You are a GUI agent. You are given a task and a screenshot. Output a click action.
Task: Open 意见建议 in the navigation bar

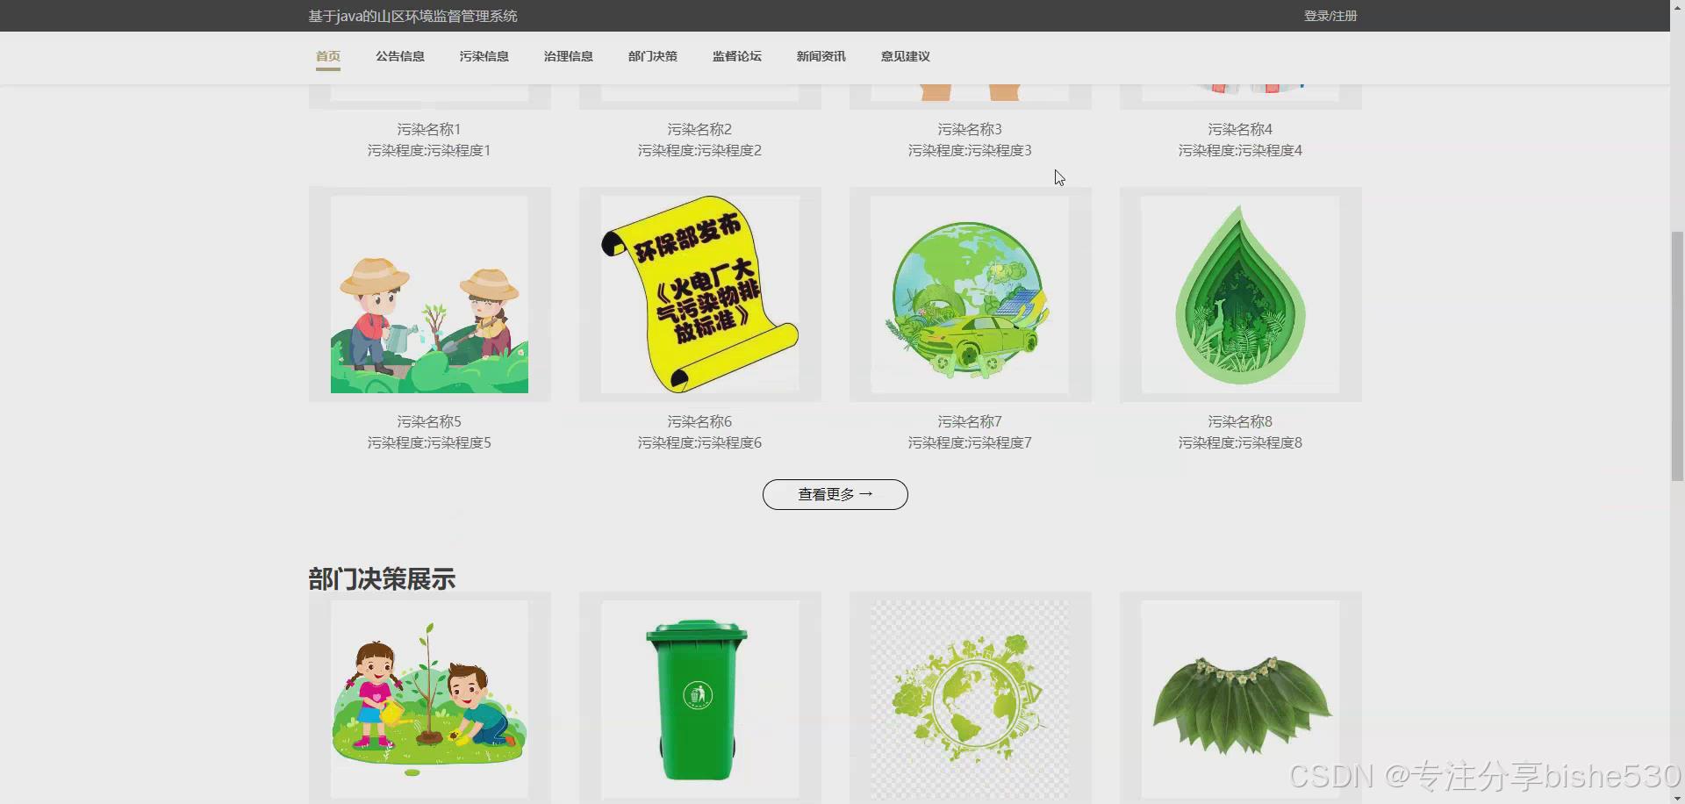tap(906, 56)
